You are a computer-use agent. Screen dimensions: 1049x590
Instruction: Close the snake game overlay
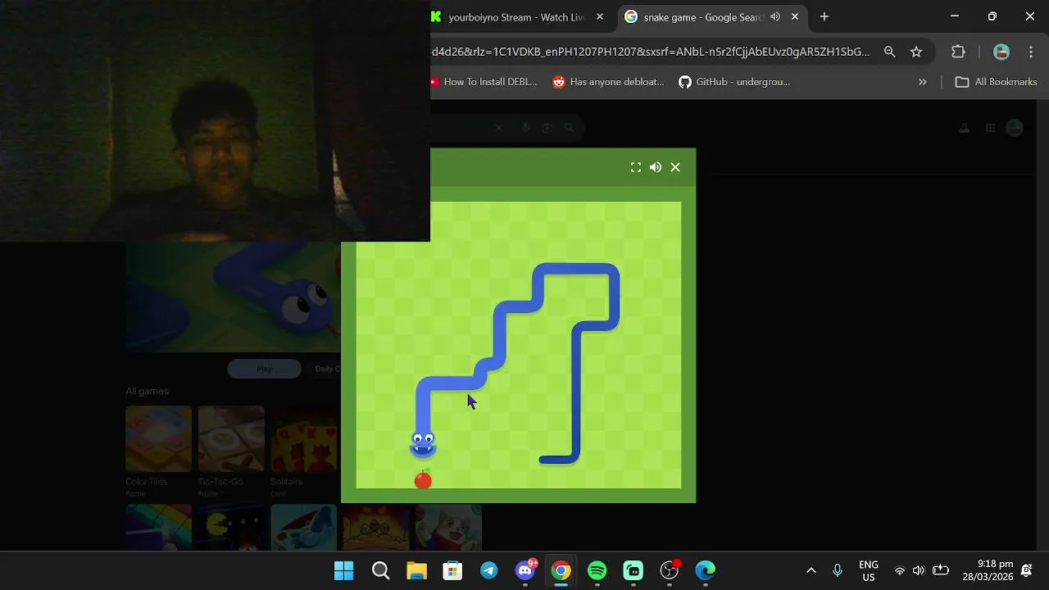(x=675, y=167)
